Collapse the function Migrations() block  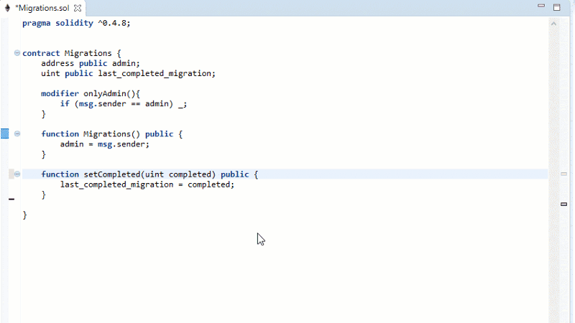coord(17,134)
